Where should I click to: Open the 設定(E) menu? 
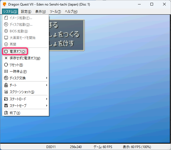pos(26,12)
